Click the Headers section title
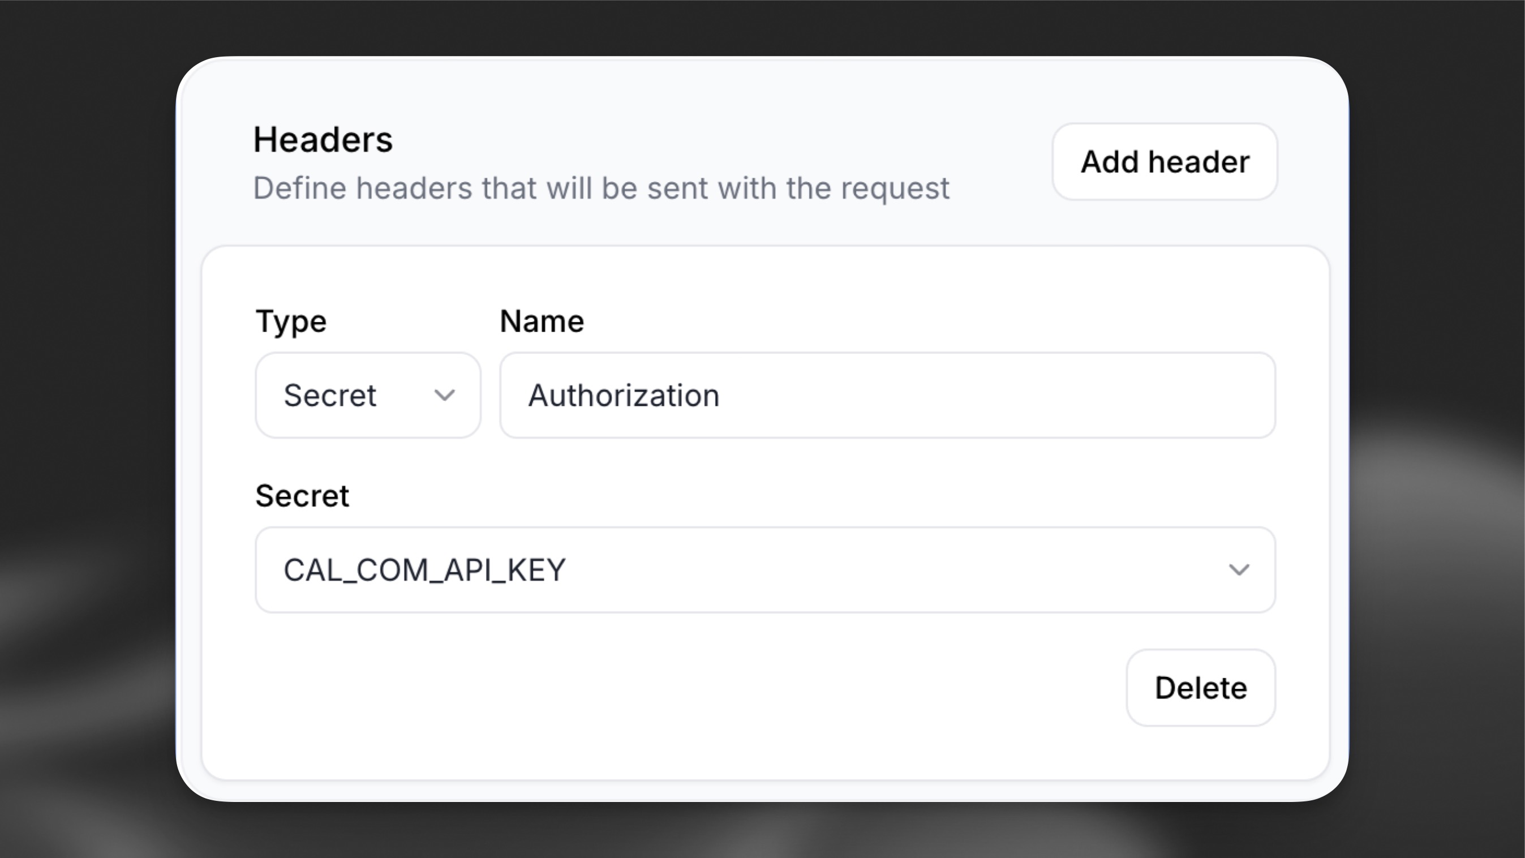Viewport: 1525px width, 858px height. click(323, 140)
